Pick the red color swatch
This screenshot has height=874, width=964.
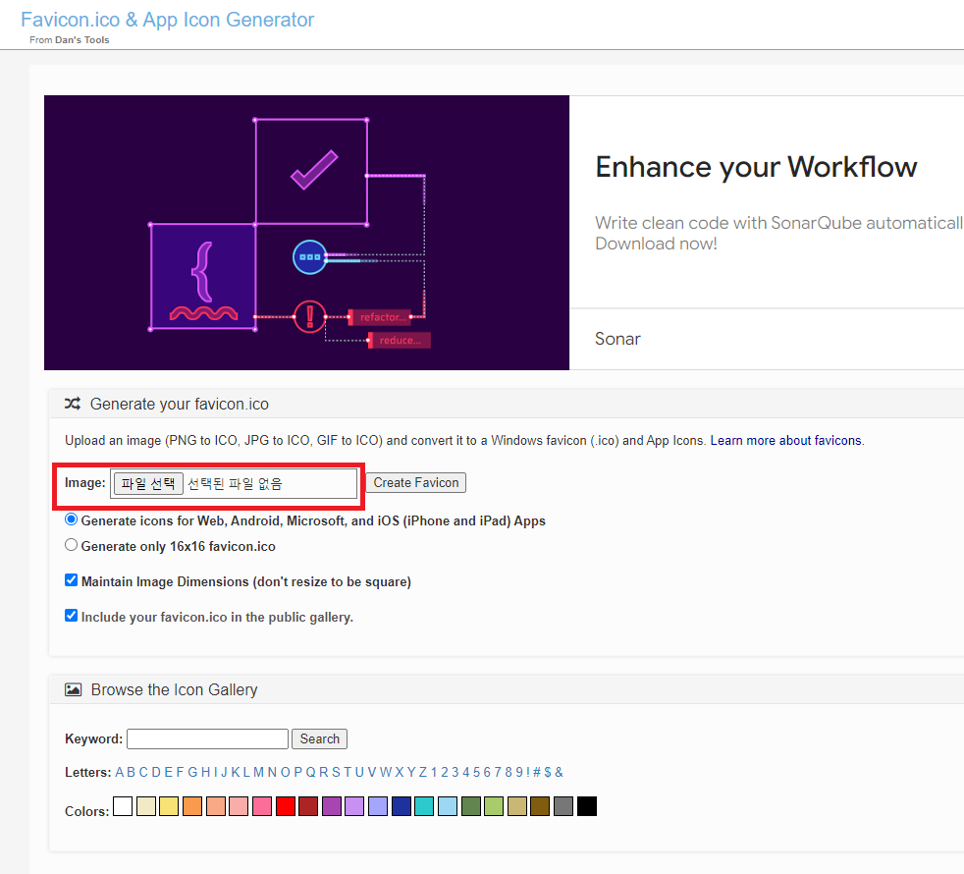[286, 805]
